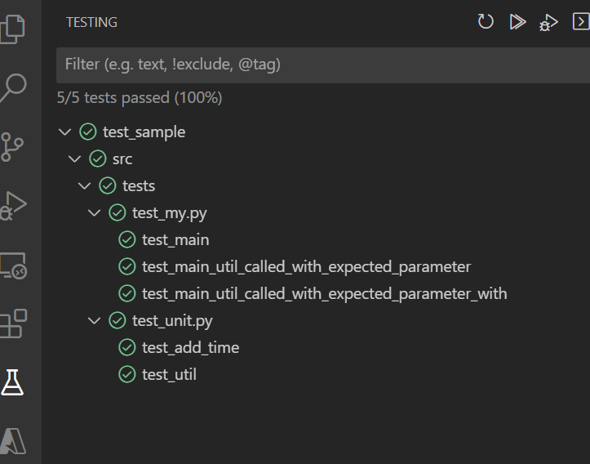This screenshot has height=464, width=590.
Task: Select test_main_util_called_with_expected_parameter_with label
Action: click(324, 294)
